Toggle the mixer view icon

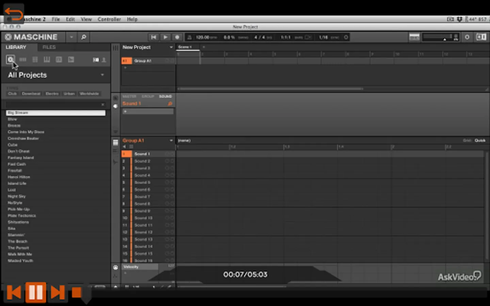[x=414, y=37]
